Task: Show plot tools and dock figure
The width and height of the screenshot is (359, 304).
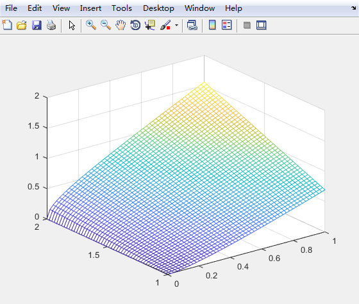Action: click(262, 25)
